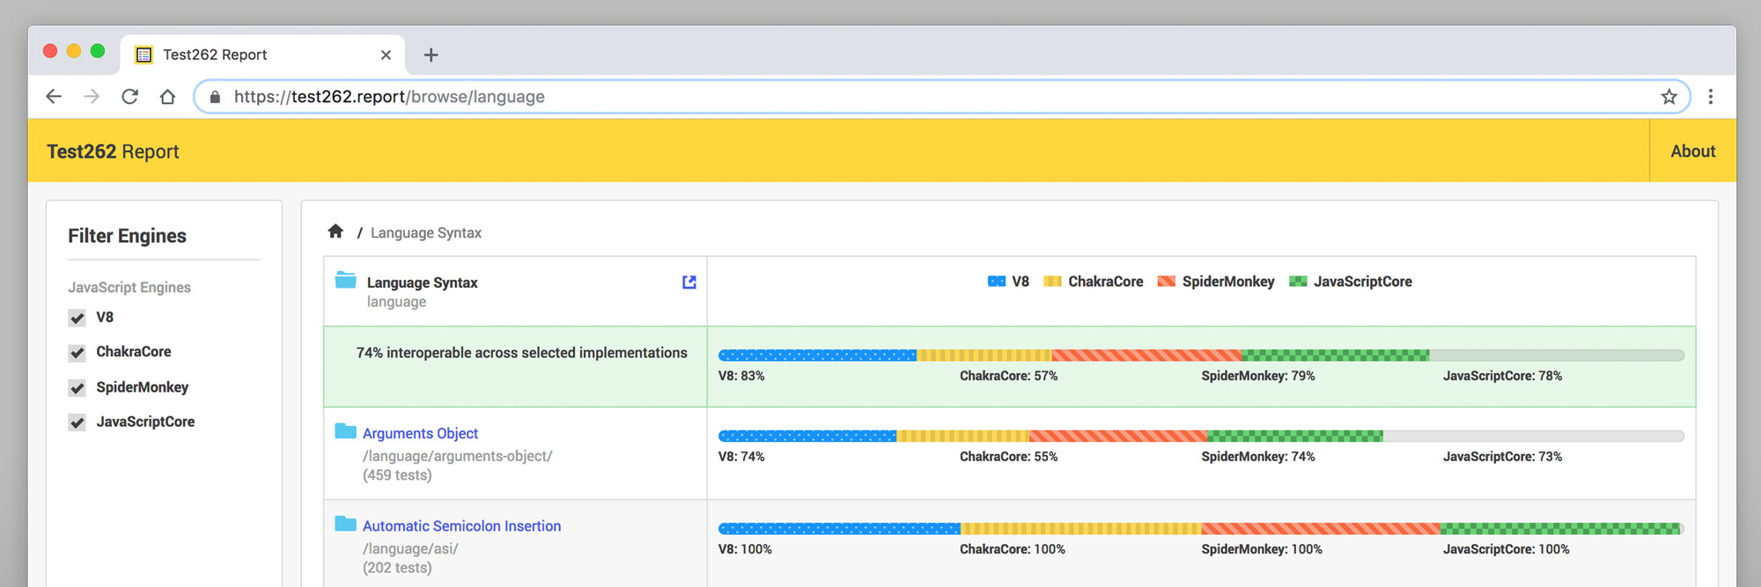Screen dimensions: 1761x587
Task: Focus the address bar URL field
Action: point(942,97)
